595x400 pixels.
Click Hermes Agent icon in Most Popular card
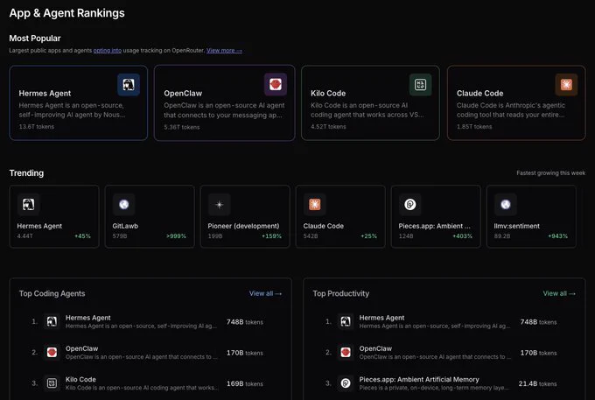[x=129, y=84]
